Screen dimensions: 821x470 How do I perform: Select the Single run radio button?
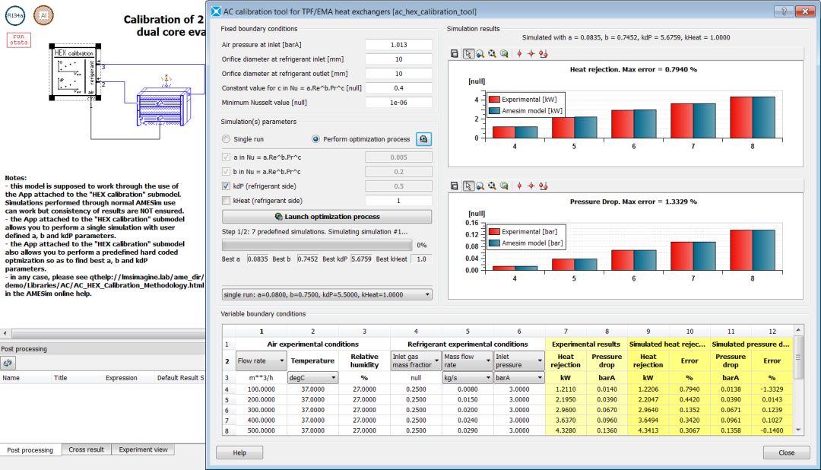(226, 139)
